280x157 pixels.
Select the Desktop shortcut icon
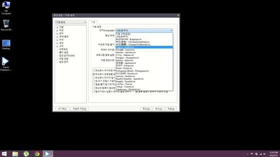[6, 44]
